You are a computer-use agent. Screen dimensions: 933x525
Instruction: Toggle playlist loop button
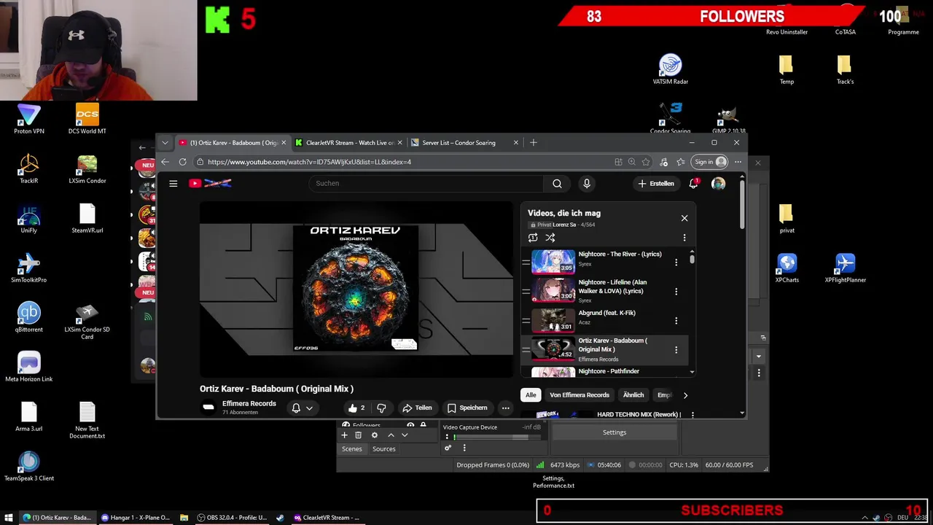pos(533,238)
